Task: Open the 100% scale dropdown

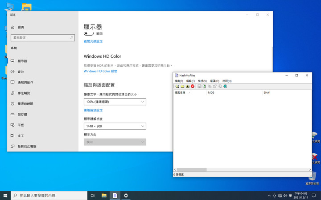Action: click(115, 102)
